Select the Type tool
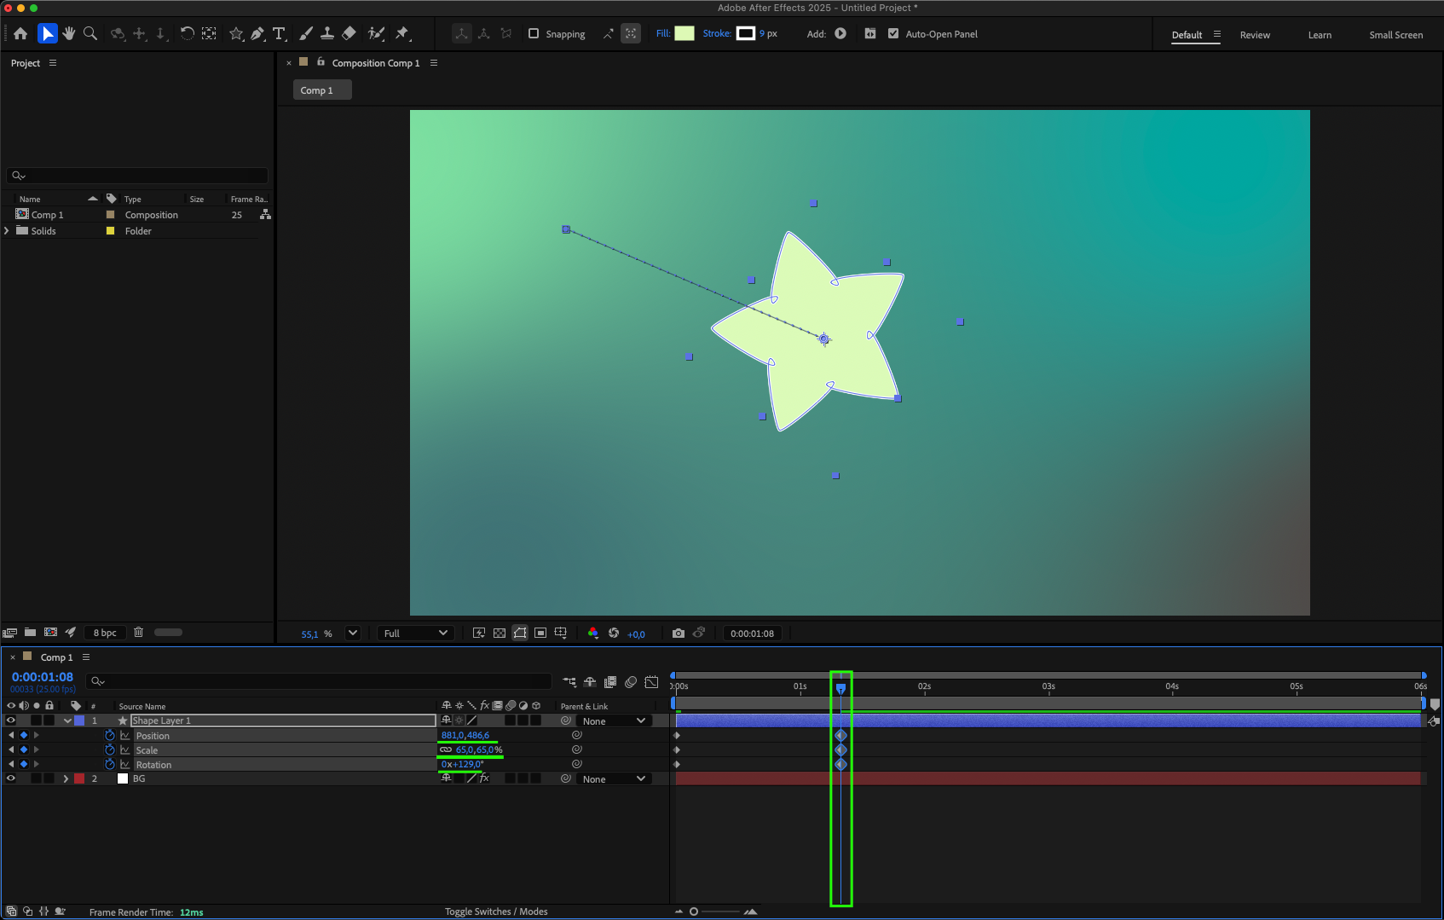The width and height of the screenshot is (1444, 920). 279,33
